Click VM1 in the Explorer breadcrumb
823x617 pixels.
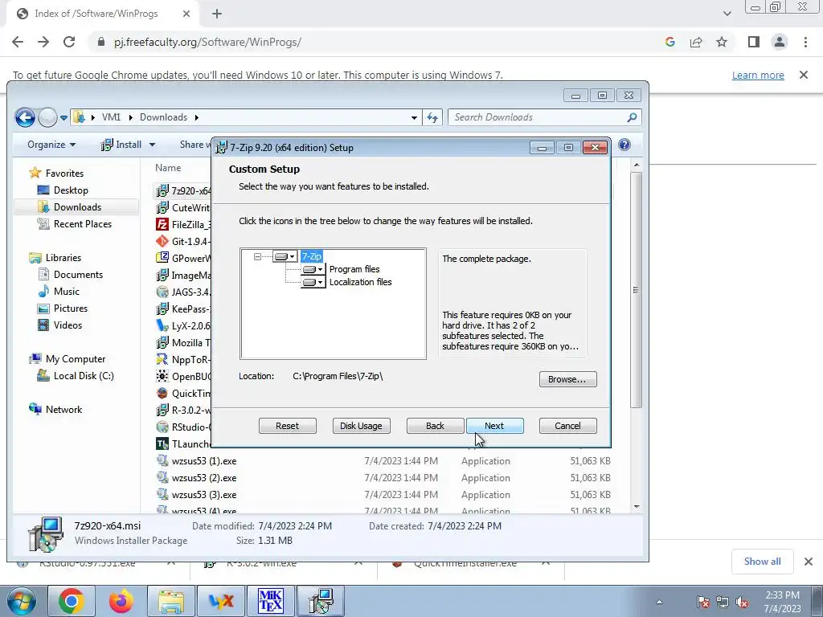[x=111, y=117]
